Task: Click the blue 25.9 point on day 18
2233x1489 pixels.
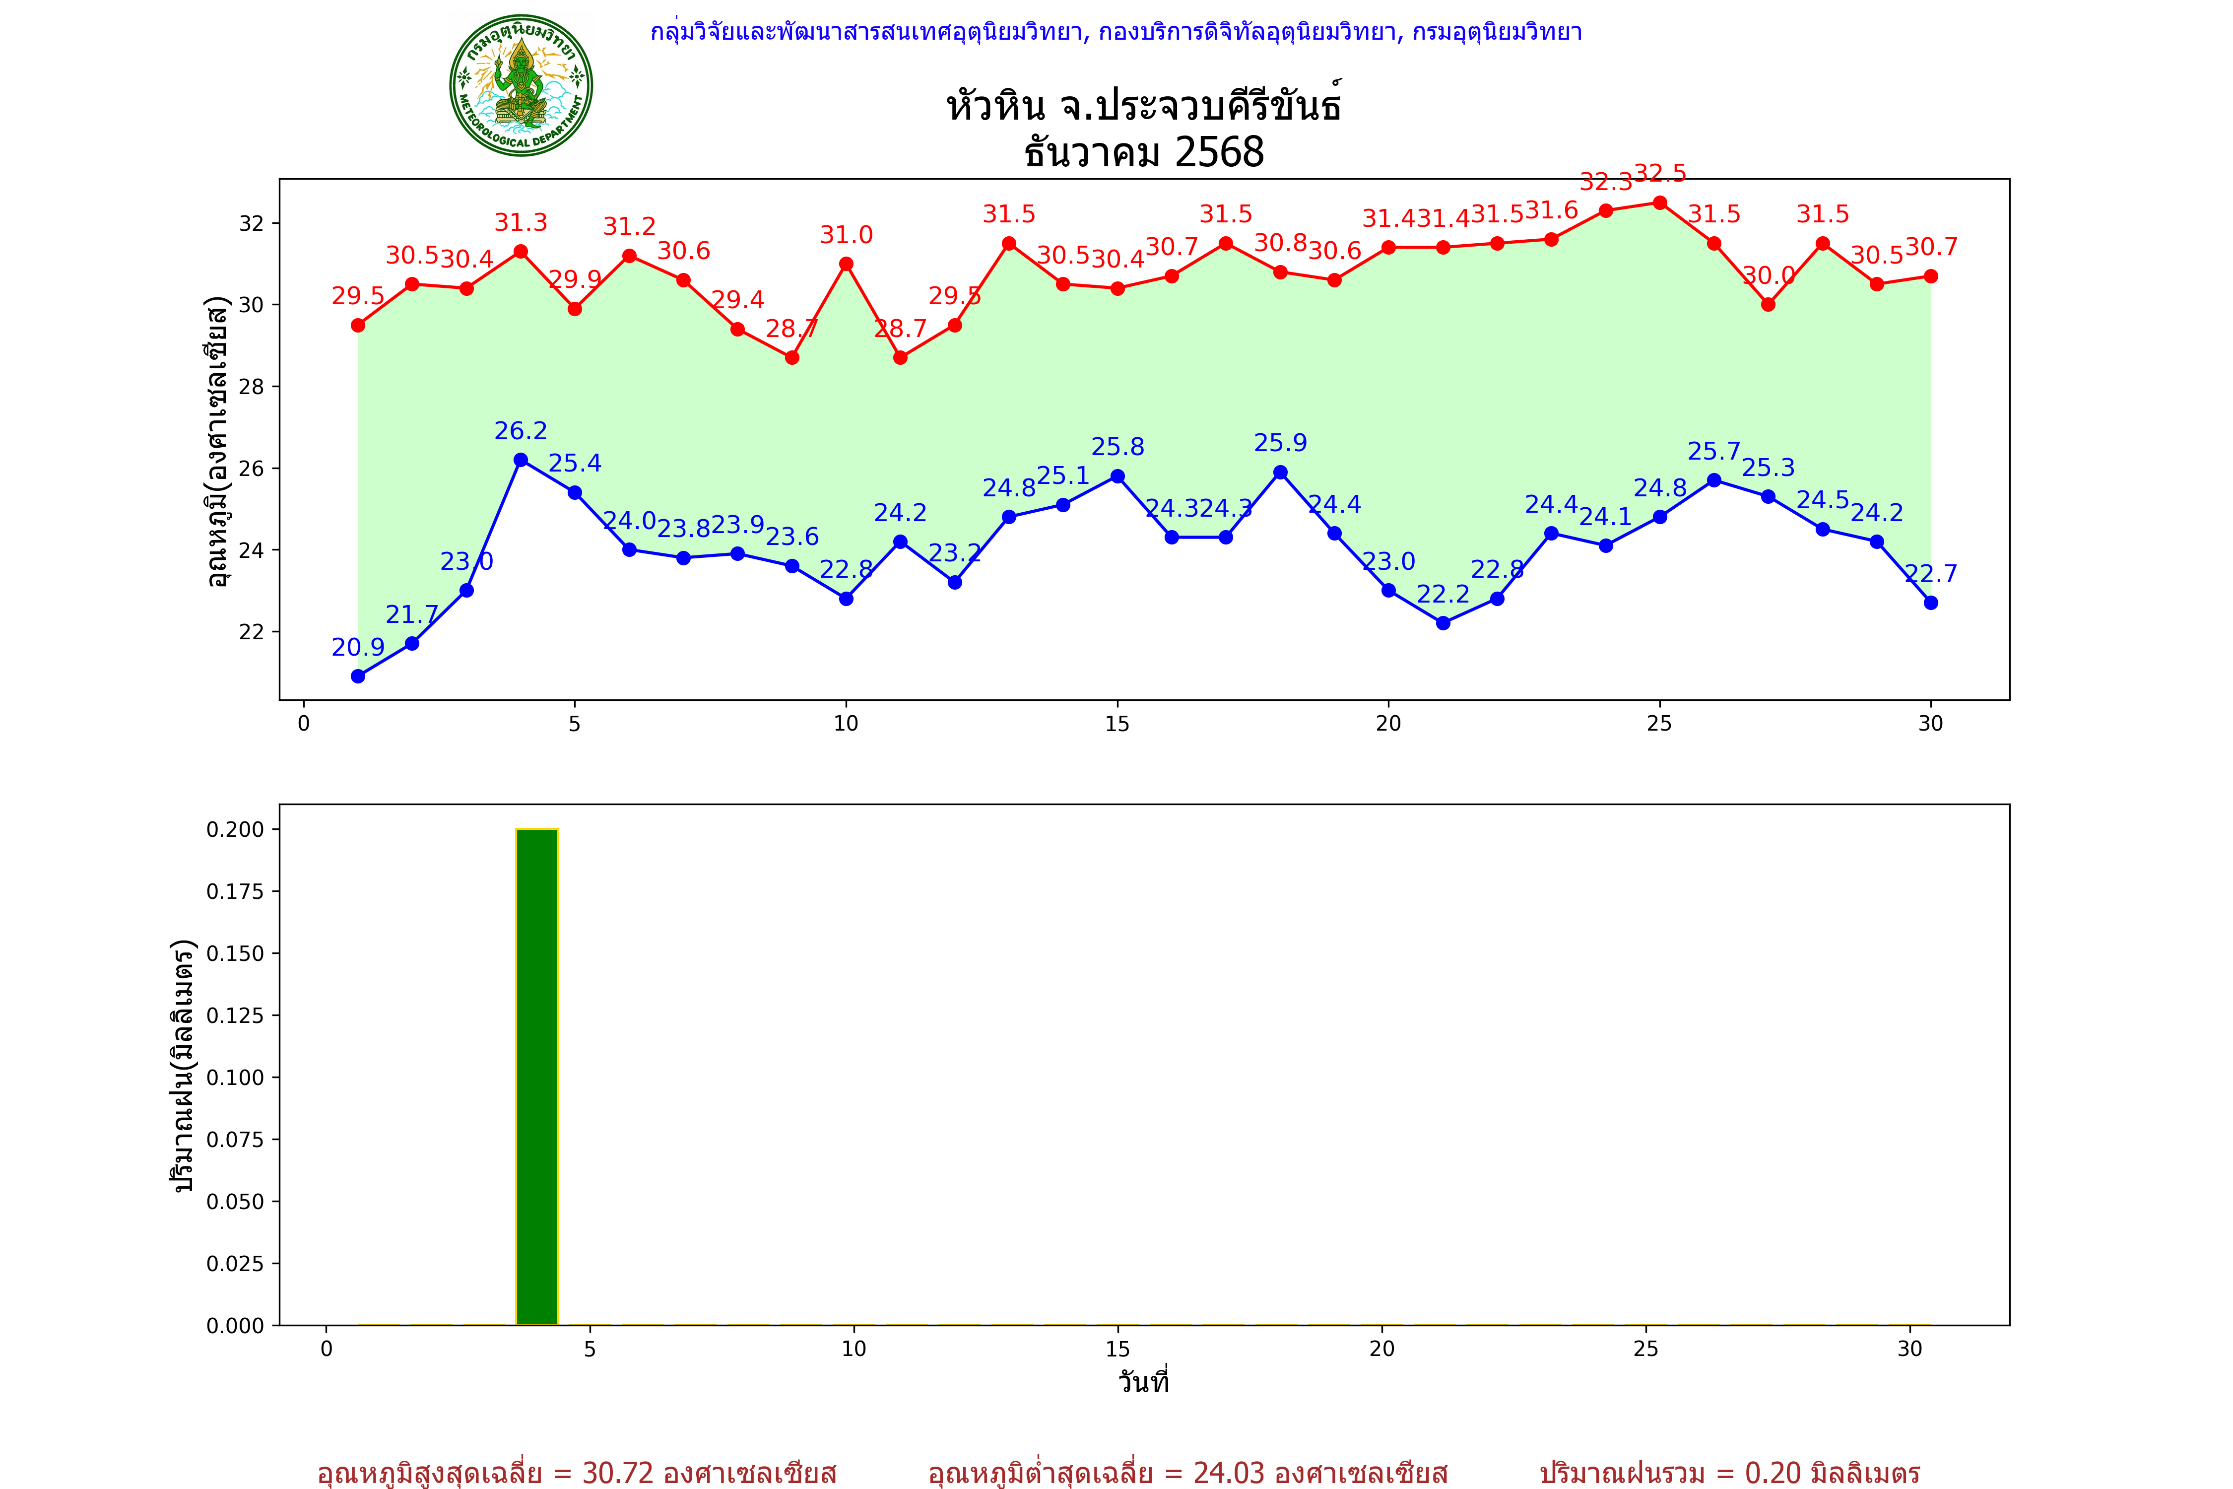Action: (1280, 472)
